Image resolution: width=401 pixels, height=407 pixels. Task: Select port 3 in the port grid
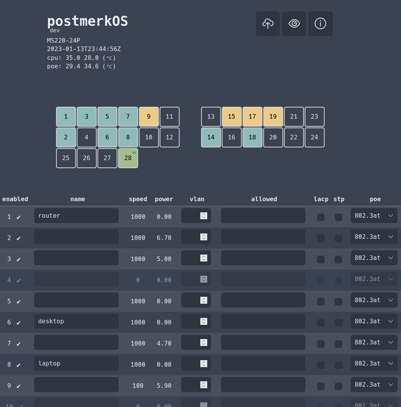87,117
